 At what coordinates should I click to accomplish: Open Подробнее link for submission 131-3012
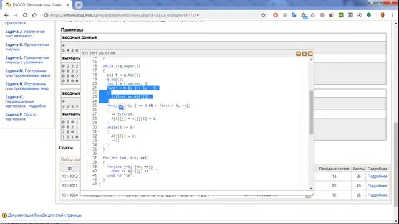tap(377, 176)
